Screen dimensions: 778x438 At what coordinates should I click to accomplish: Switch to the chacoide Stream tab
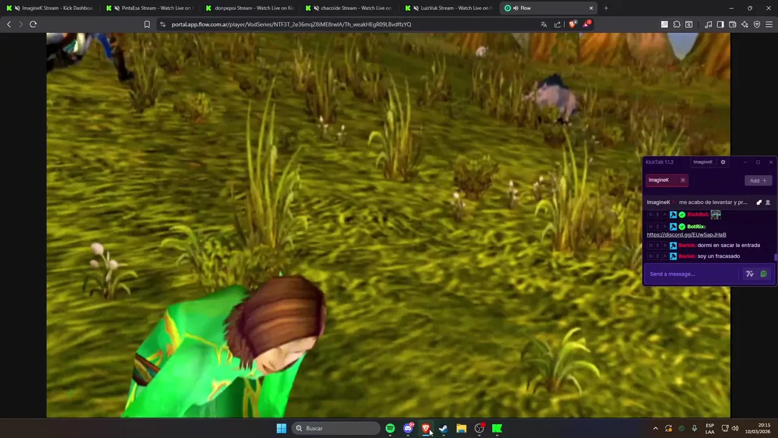tap(349, 8)
